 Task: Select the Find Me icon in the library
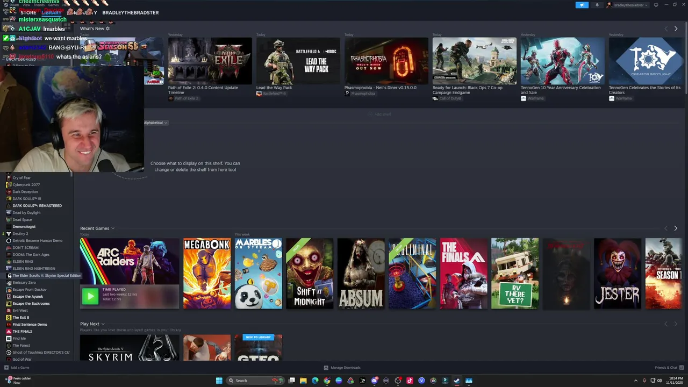[9, 339]
